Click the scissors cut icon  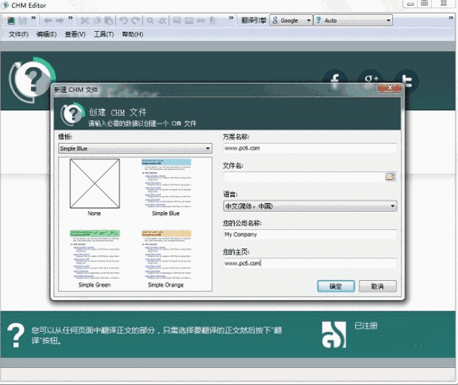pyautogui.click(x=85, y=21)
